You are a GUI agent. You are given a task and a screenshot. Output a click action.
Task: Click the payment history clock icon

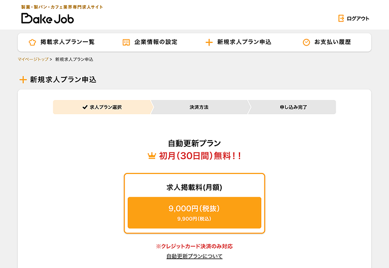click(306, 42)
